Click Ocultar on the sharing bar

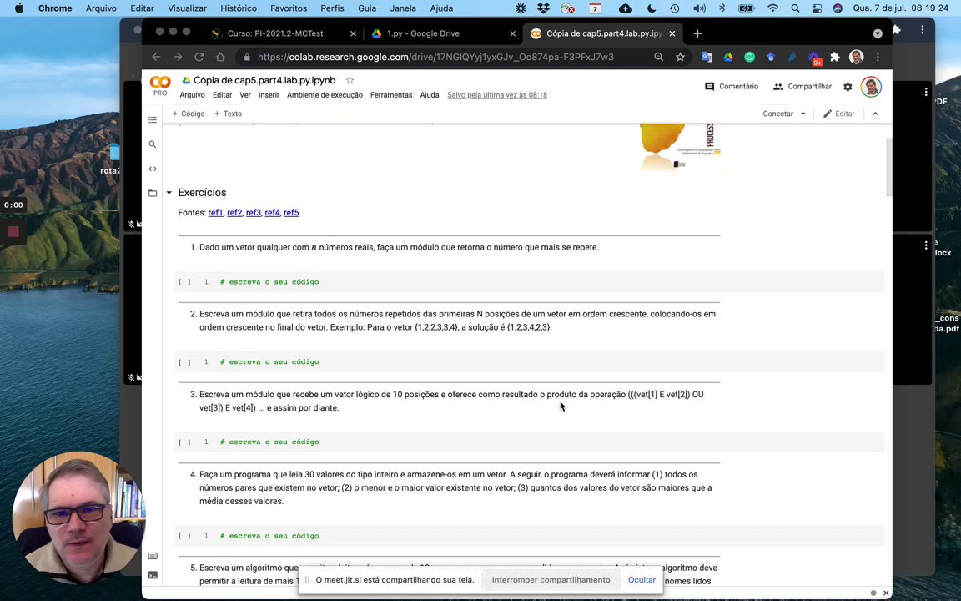click(642, 580)
